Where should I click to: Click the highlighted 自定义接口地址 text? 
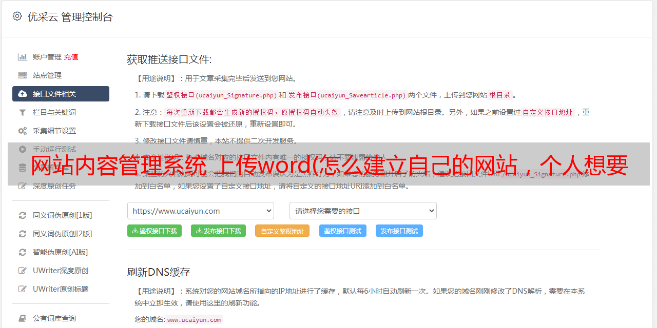coord(548,112)
